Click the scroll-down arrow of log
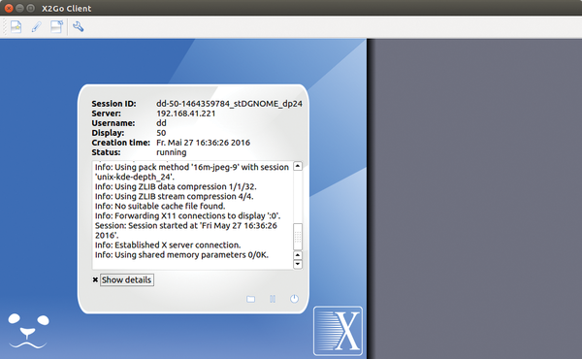This screenshot has height=359, width=582. pyautogui.click(x=298, y=264)
